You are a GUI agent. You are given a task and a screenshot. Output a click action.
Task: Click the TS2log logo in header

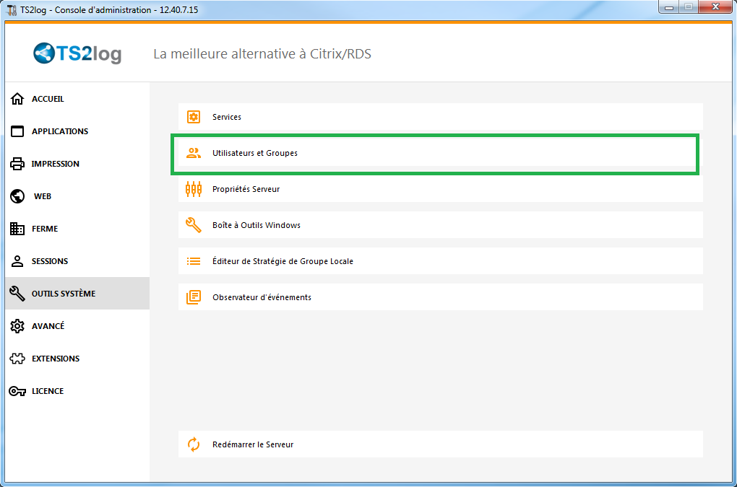(x=77, y=53)
